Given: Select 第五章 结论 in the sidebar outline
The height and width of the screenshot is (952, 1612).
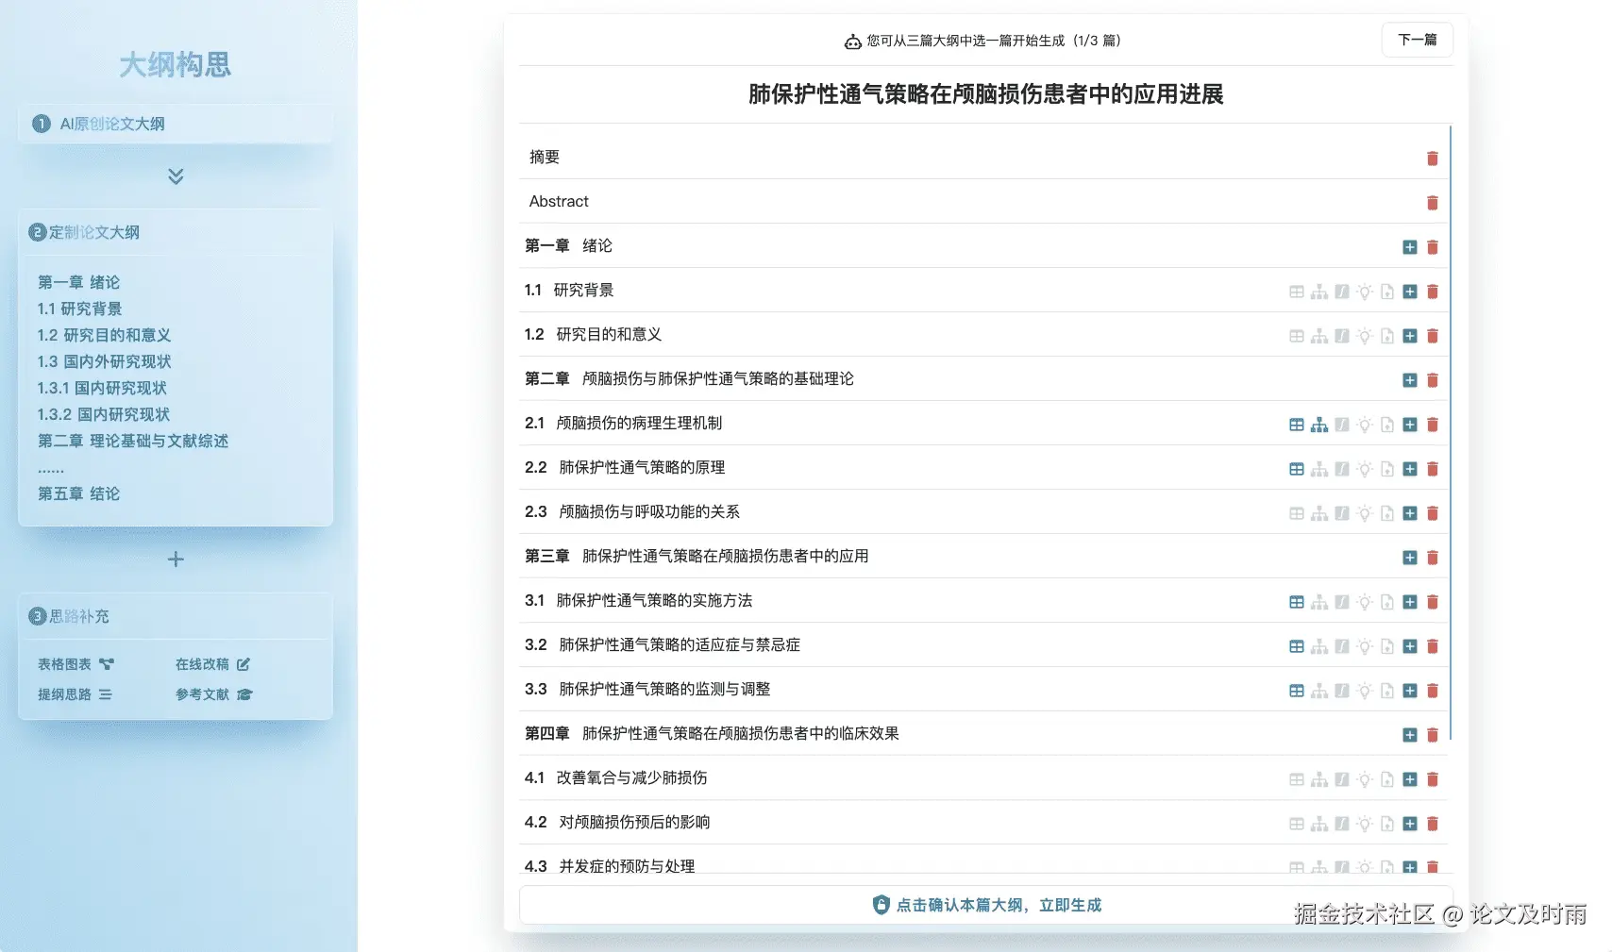Looking at the screenshot, I should 78,493.
